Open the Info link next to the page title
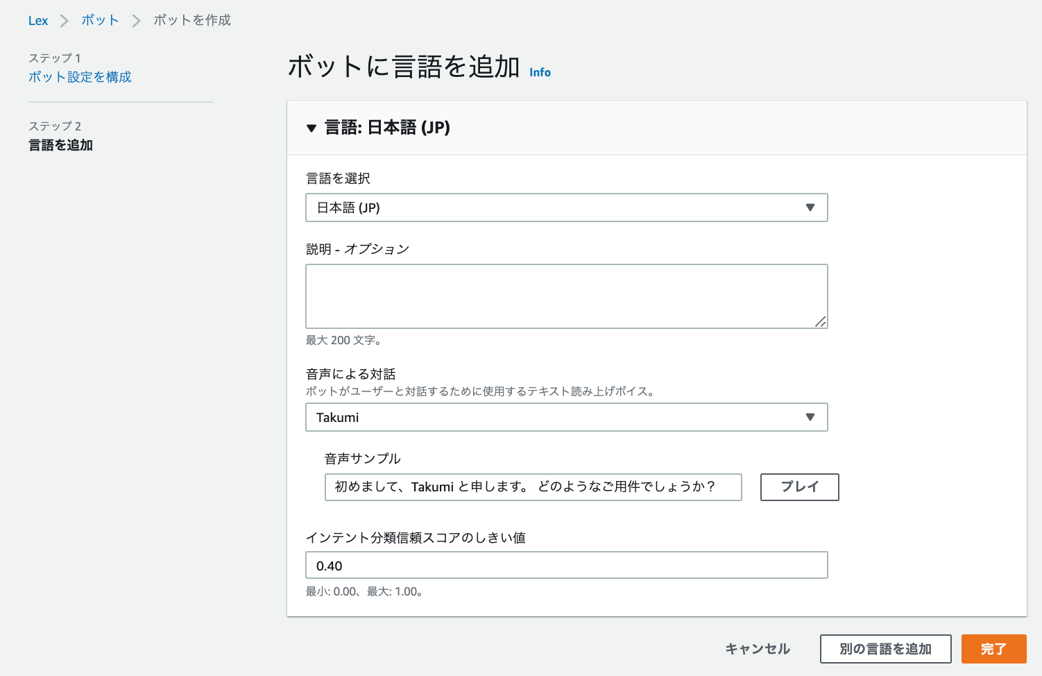The width and height of the screenshot is (1042, 676). coord(540,71)
